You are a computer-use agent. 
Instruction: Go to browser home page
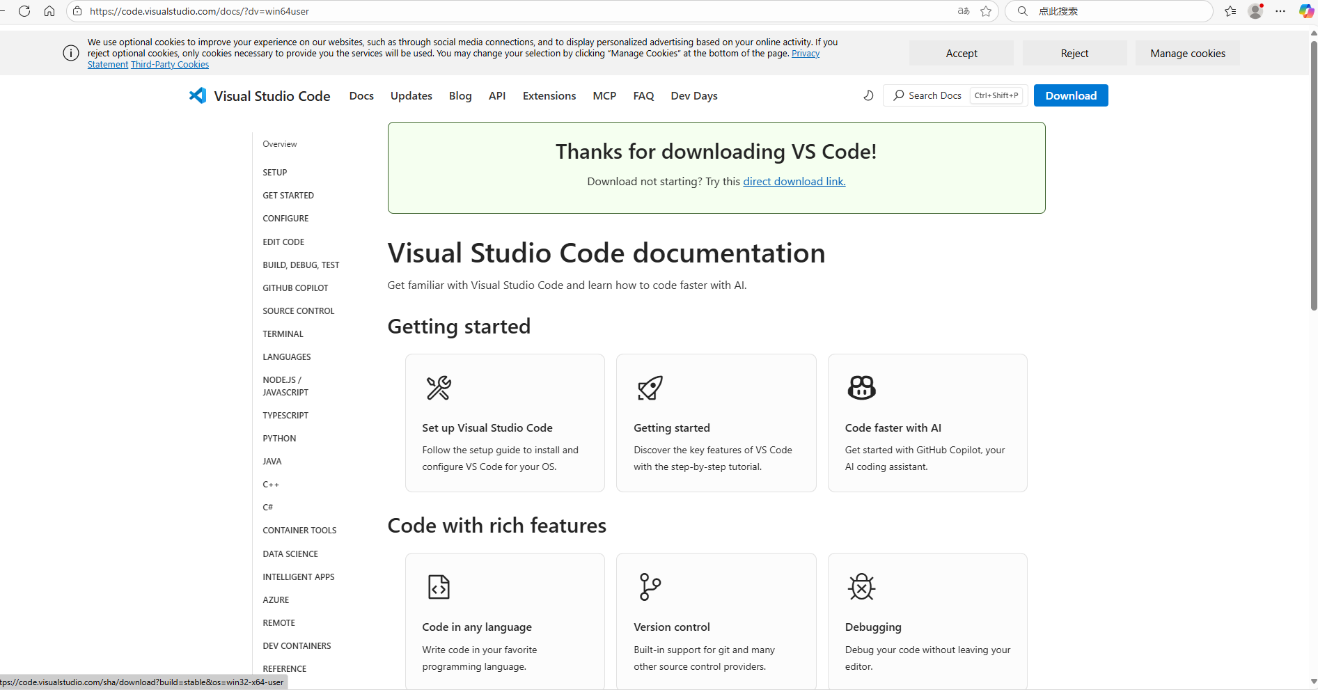(x=49, y=11)
